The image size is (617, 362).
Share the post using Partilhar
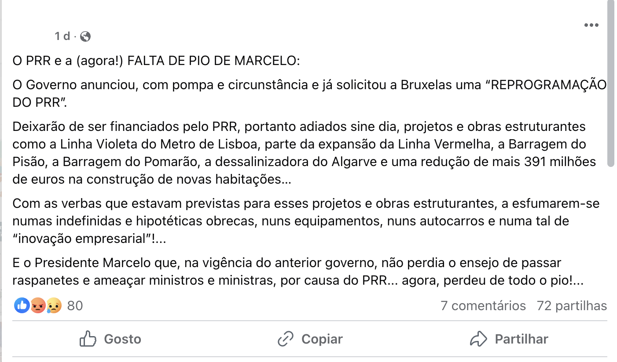(x=509, y=339)
